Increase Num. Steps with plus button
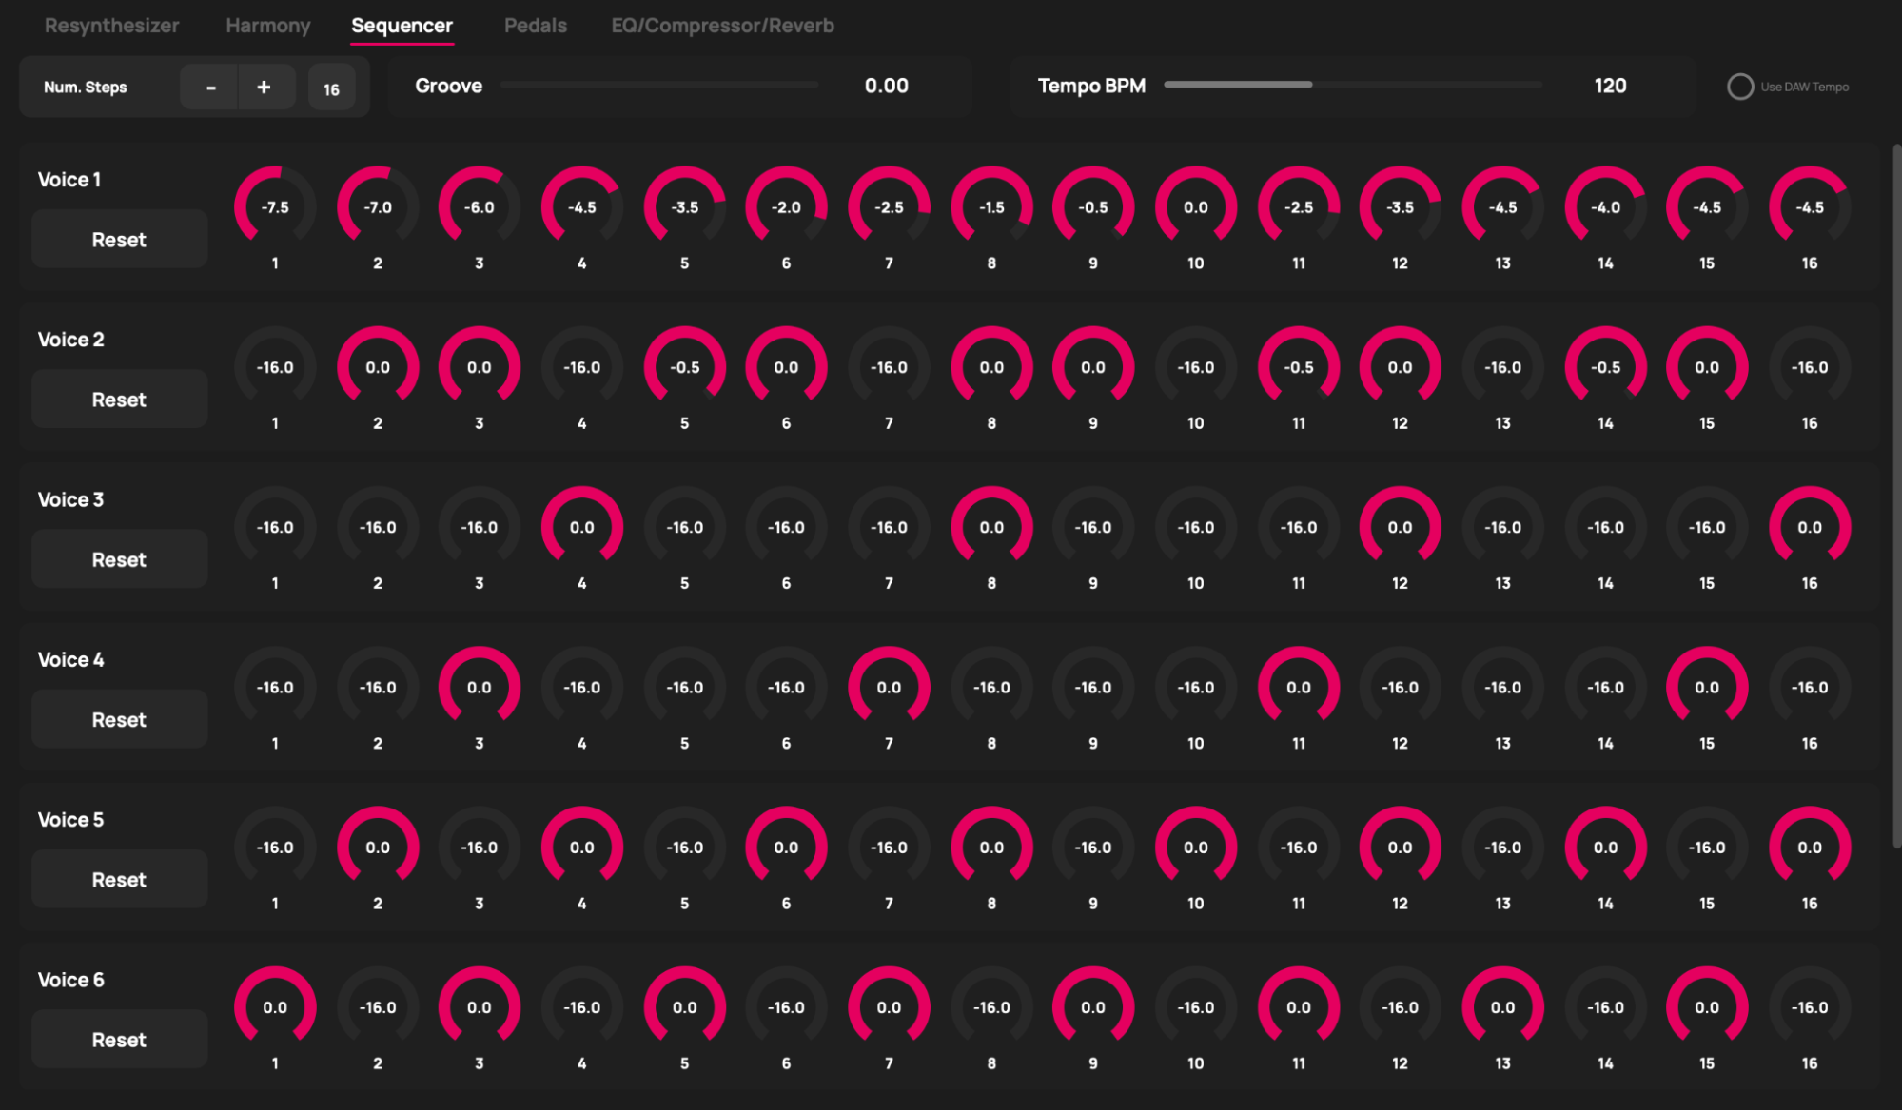The width and height of the screenshot is (1902, 1111). tap(264, 88)
